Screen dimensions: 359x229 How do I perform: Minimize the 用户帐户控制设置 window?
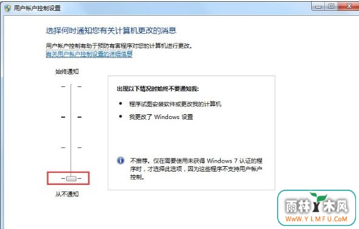pyautogui.click(x=318, y=7)
